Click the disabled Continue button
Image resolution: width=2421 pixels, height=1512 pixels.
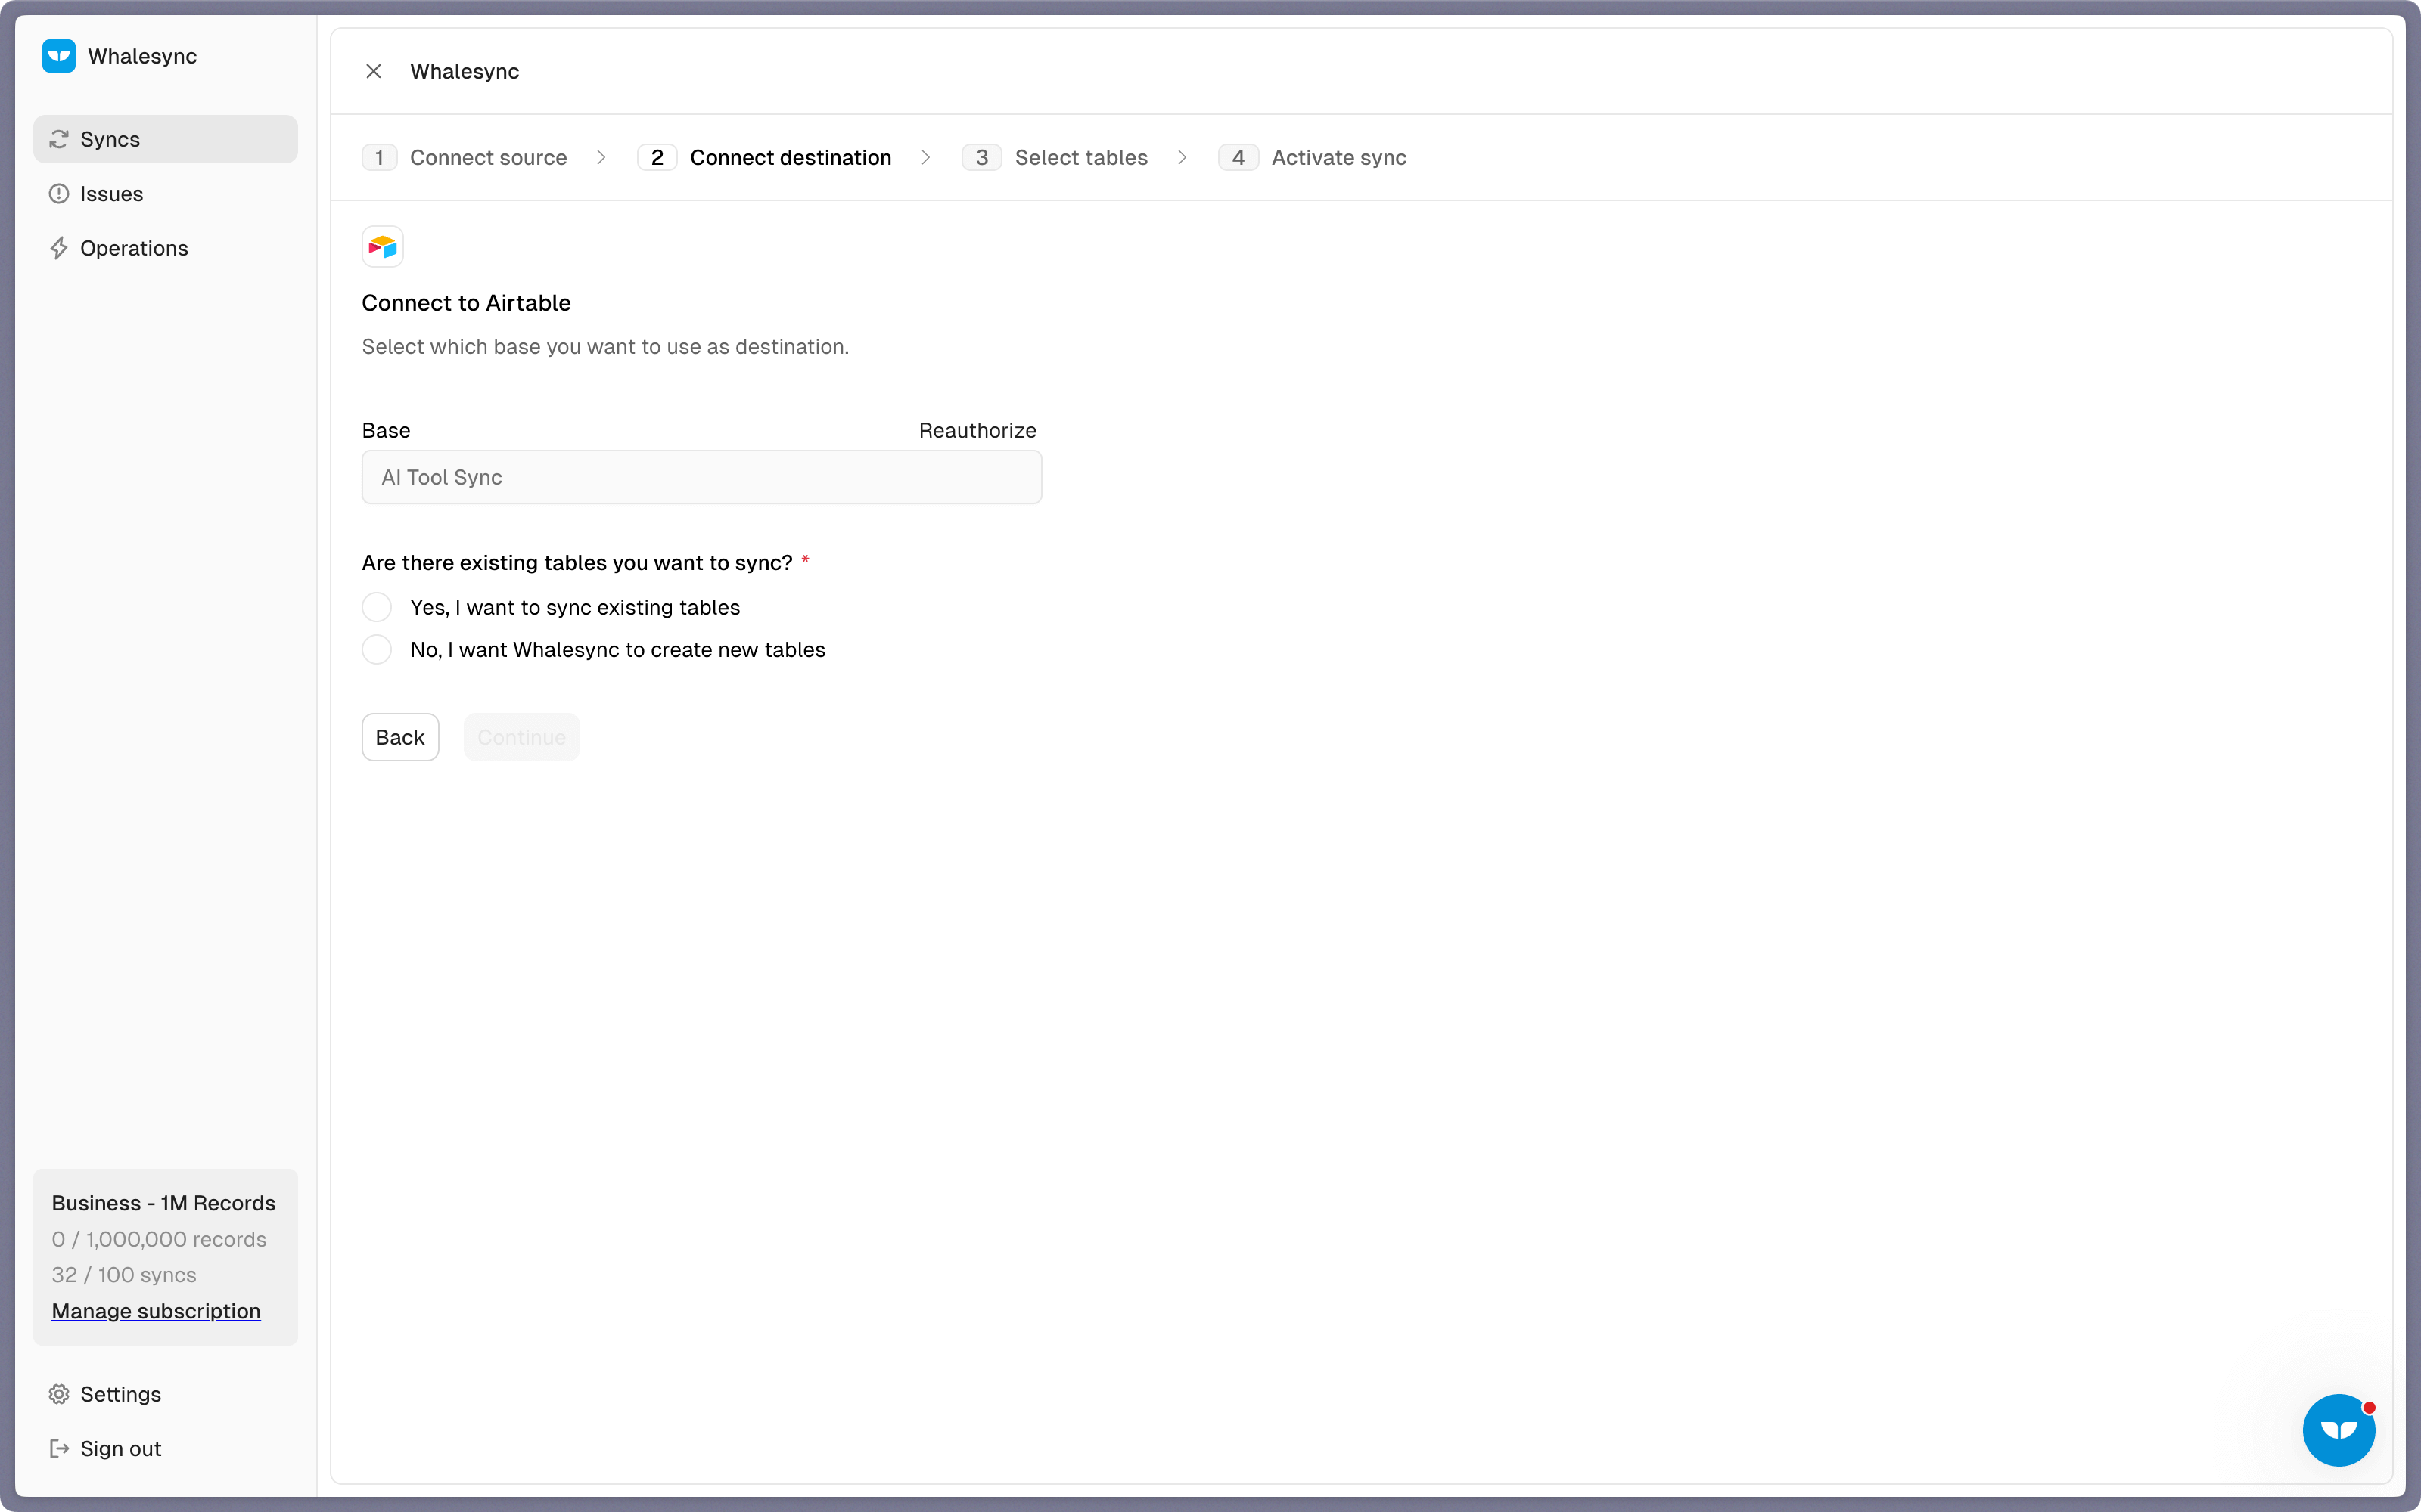(x=521, y=737)
